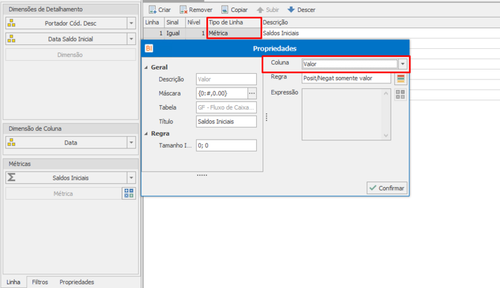
Task: Select Portador Cód. Desc dimension button
Action: click(x=71, y=23)
